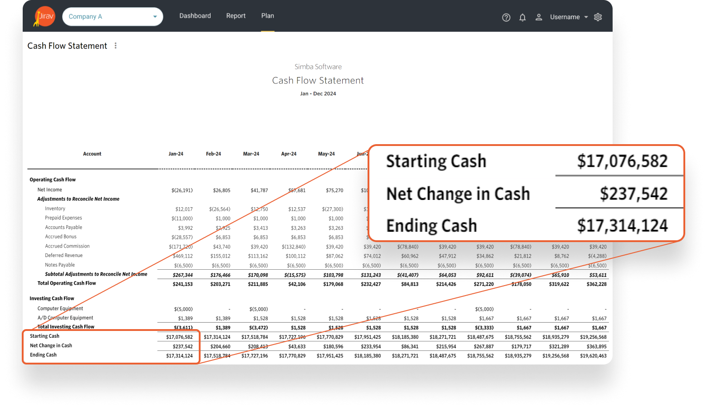
Task: Open the settings gear icon
Action: pos(598,17)
